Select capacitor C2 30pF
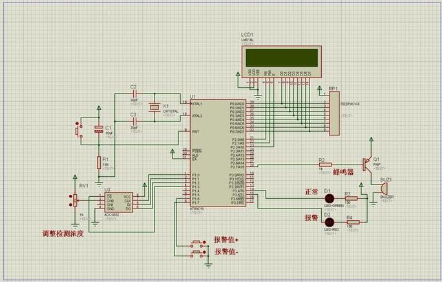The width and height of the screenshot is (442, 282). [x=135, y=94]
